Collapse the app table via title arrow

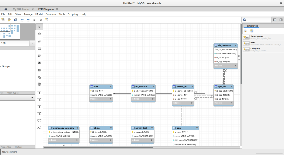[197, 128]
